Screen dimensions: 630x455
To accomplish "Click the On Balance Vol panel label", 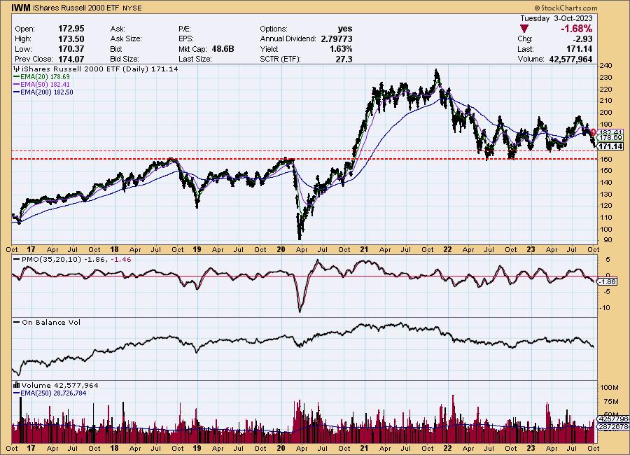I will (x=51, y=323).
